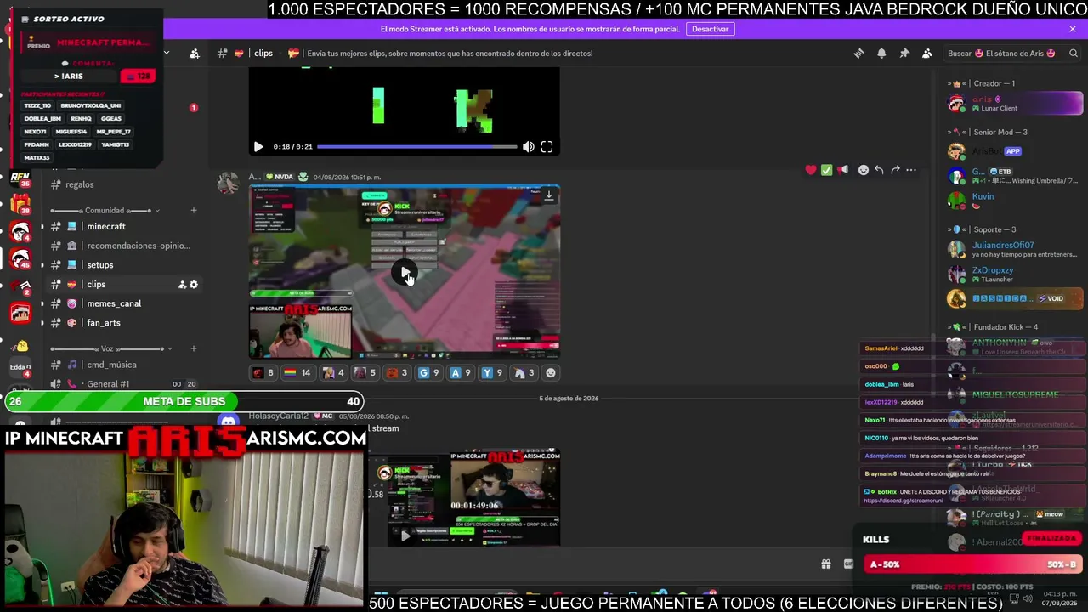Dismiss the Streamer mode banner

pos(1073,29)
